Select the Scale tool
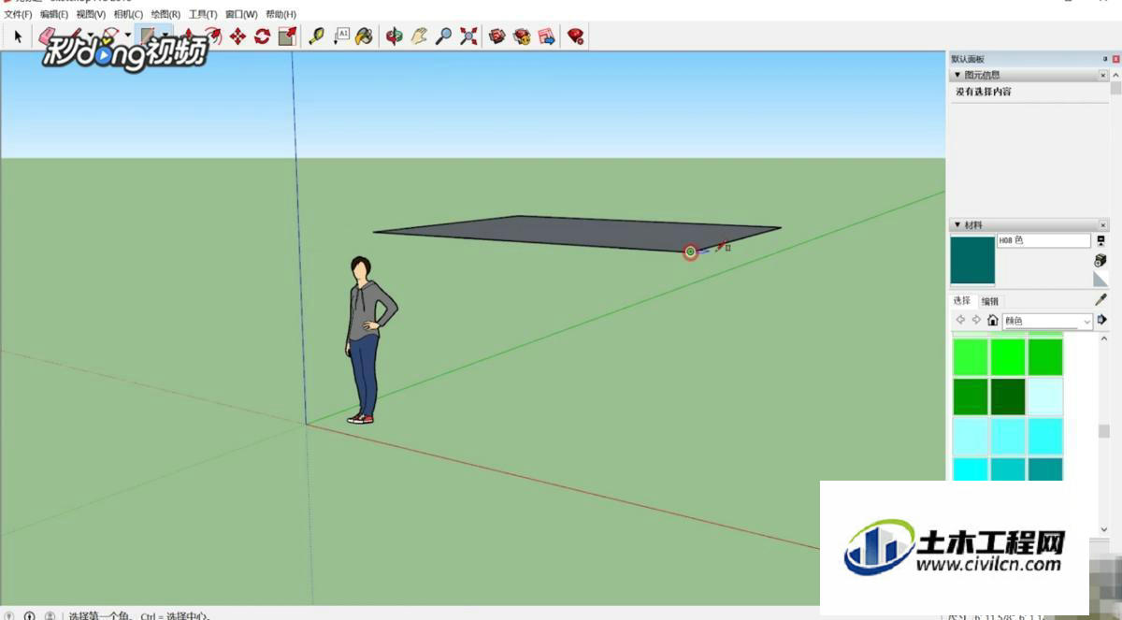Screen dimensions: 1122x620 [287, 36]
